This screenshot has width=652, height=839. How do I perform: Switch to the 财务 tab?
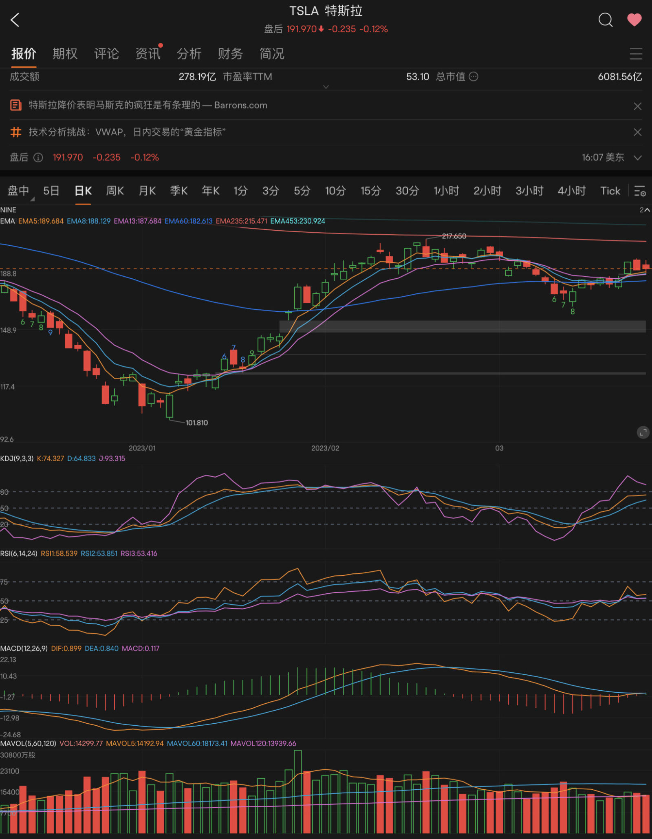coord(230,54)
